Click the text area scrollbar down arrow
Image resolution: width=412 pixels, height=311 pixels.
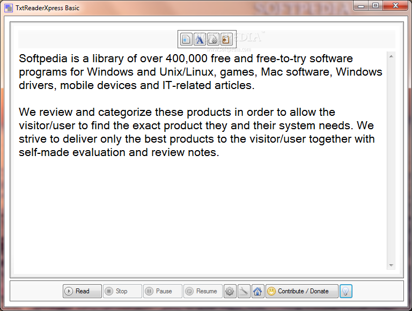point(391,265)
